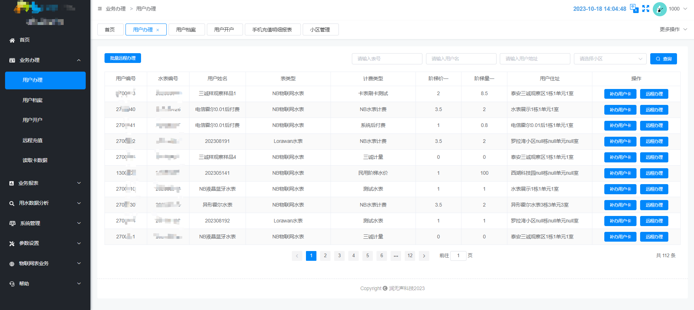Go to page 3
Image resolution: width=694 pixels, height=310 pixels.
pos(339,256)
